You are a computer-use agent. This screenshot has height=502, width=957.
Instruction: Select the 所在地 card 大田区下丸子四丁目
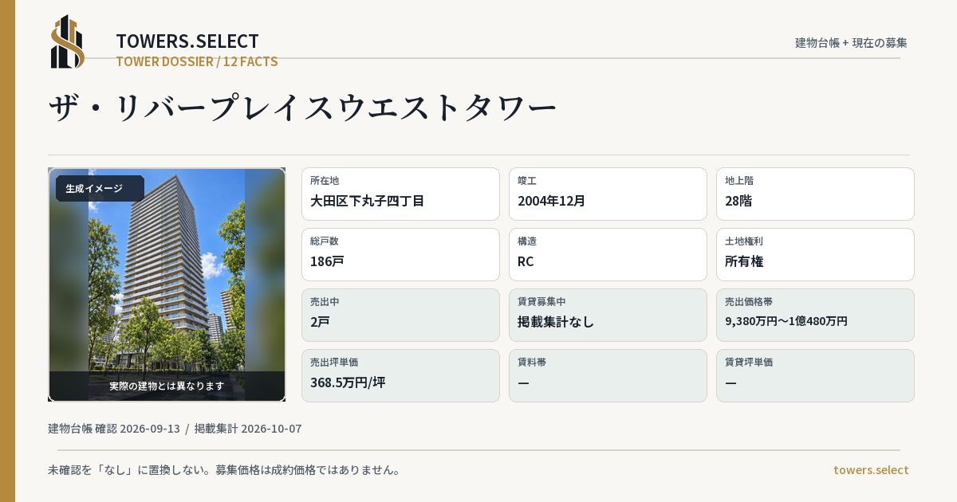click(400, 194)
